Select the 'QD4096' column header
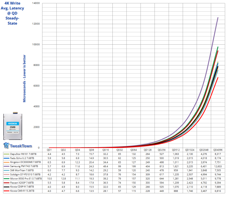 (218, 150)
